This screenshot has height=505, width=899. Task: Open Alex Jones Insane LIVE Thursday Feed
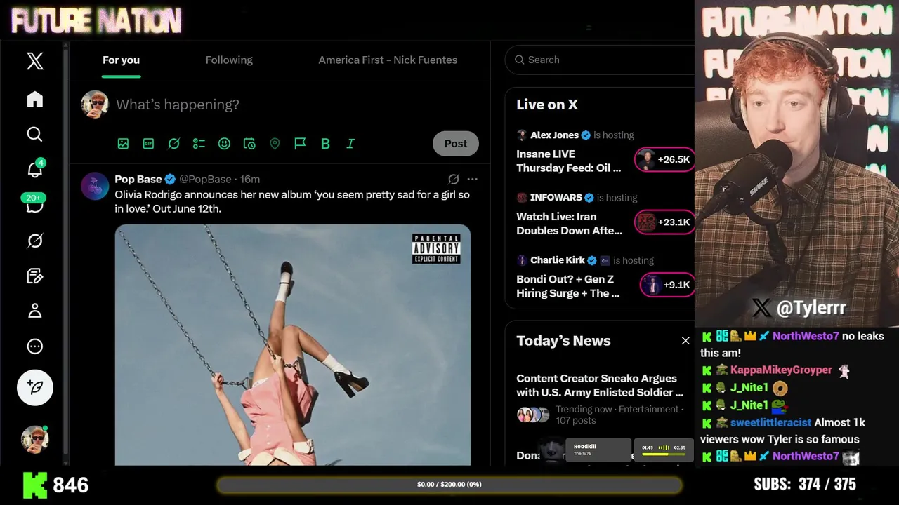pyautogui.click(x=570, y=161)
